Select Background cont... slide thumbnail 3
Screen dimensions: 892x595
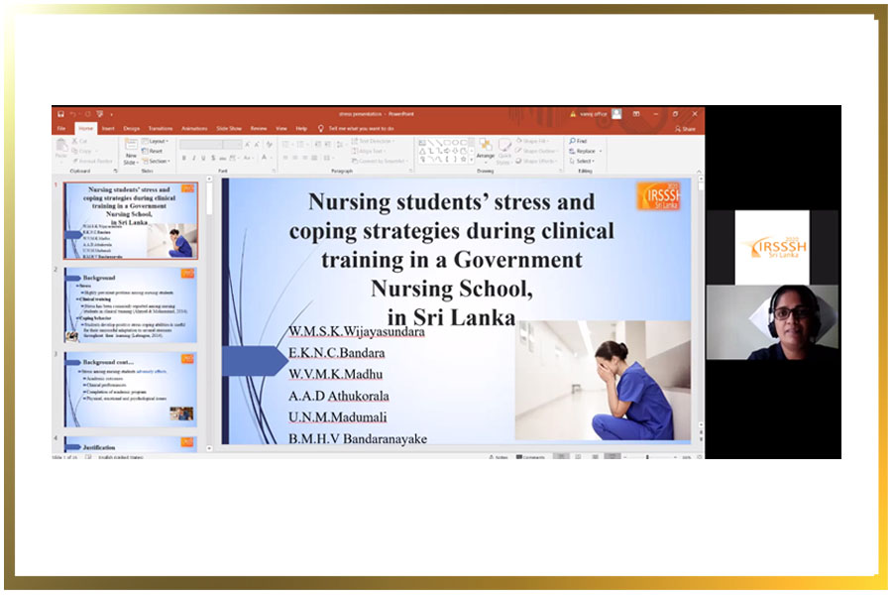point(131,390)
